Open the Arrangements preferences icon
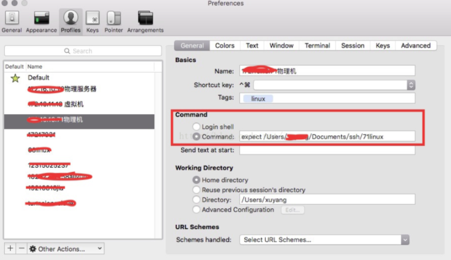This screenshot has width=451, height=260. point(145,21)
